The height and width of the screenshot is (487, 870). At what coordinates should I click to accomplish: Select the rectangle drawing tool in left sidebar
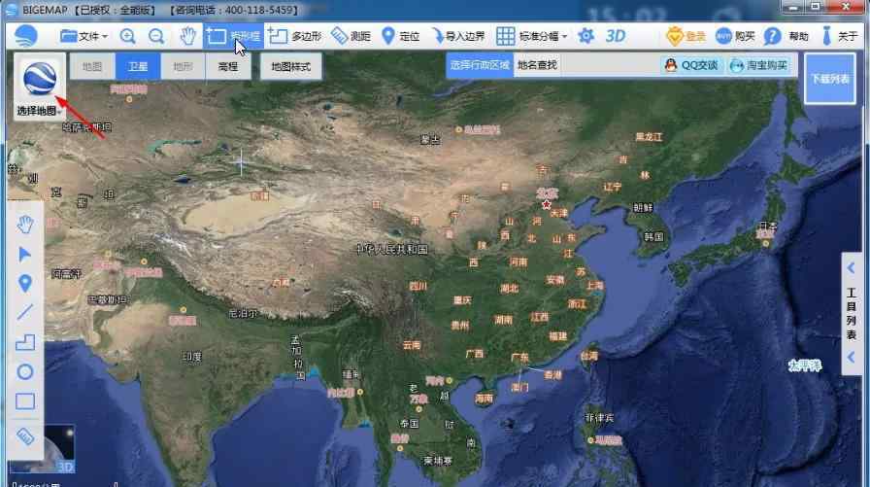pos(25,401)
